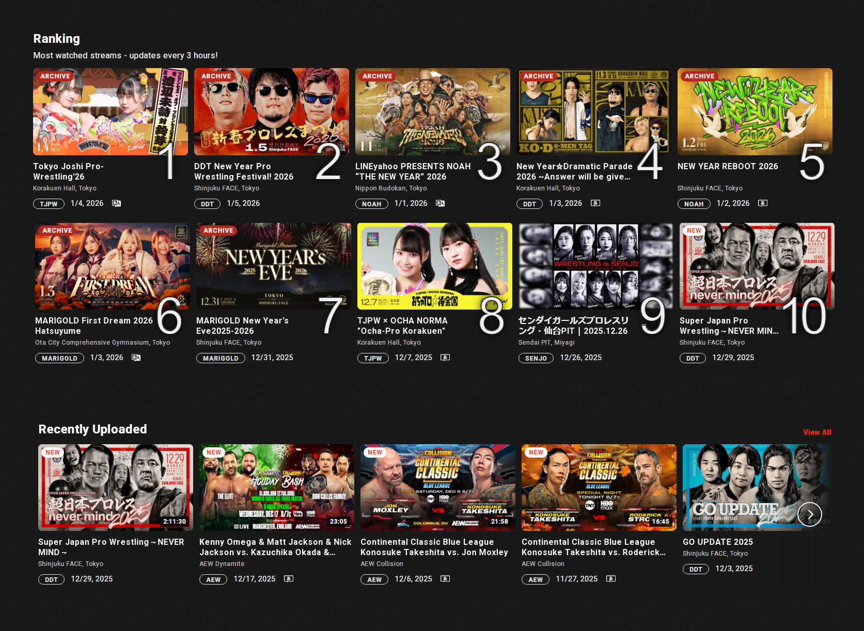
Task: Click the 'Nippon Budokan, Tokyo' venue text
Action: click(391, 188)
